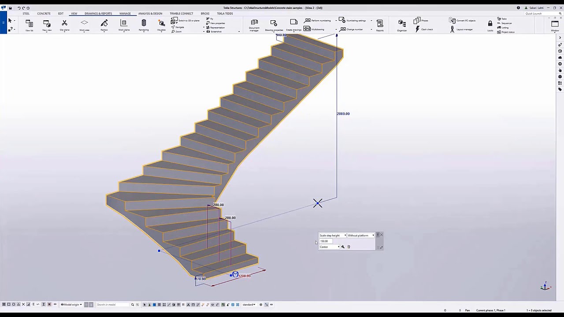Open View properties
The height and width of the screenshot is (317, 564).
(216, 23)
